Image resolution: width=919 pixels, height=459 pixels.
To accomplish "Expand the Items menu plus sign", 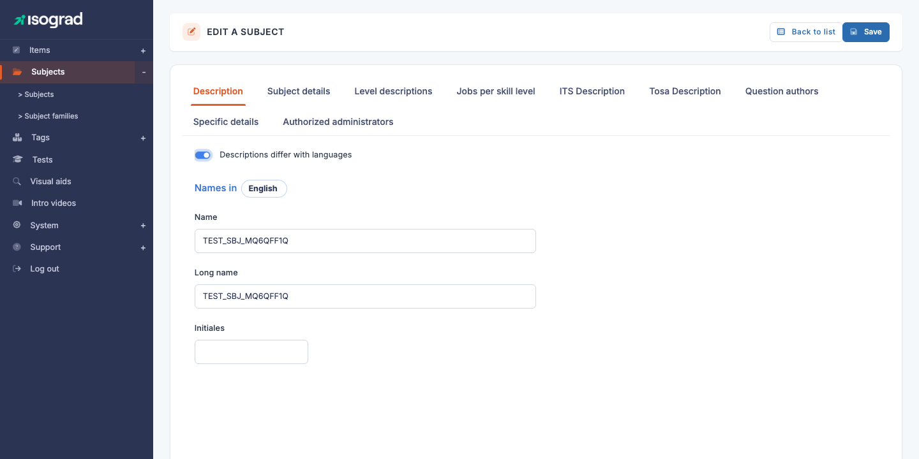I will coord(143,50).
